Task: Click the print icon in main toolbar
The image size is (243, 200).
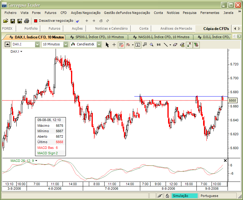Action: [x=27, y=21]
